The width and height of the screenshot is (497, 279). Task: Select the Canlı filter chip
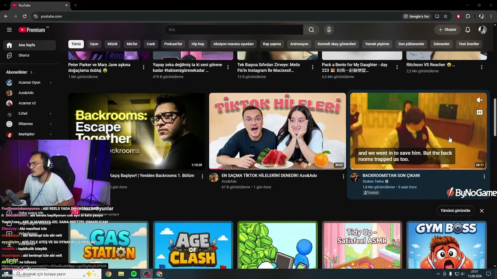point(151,44)
